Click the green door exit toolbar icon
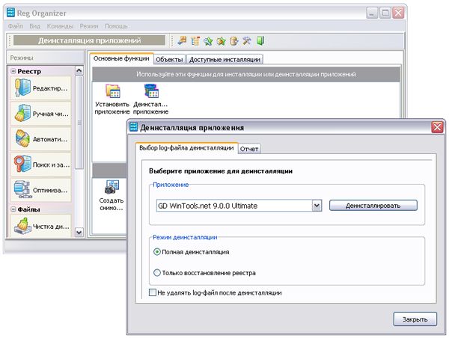The image size is (449, 338). click(260, 40)
